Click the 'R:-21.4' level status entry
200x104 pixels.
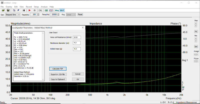pyautogui.click(x=171, y=102)
